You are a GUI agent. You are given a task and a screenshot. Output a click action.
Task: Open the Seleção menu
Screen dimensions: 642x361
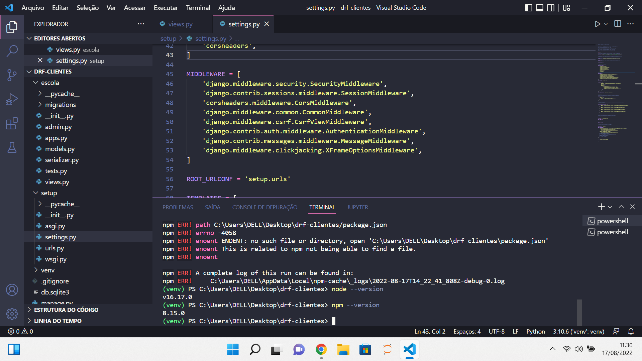tap(88, 8)
